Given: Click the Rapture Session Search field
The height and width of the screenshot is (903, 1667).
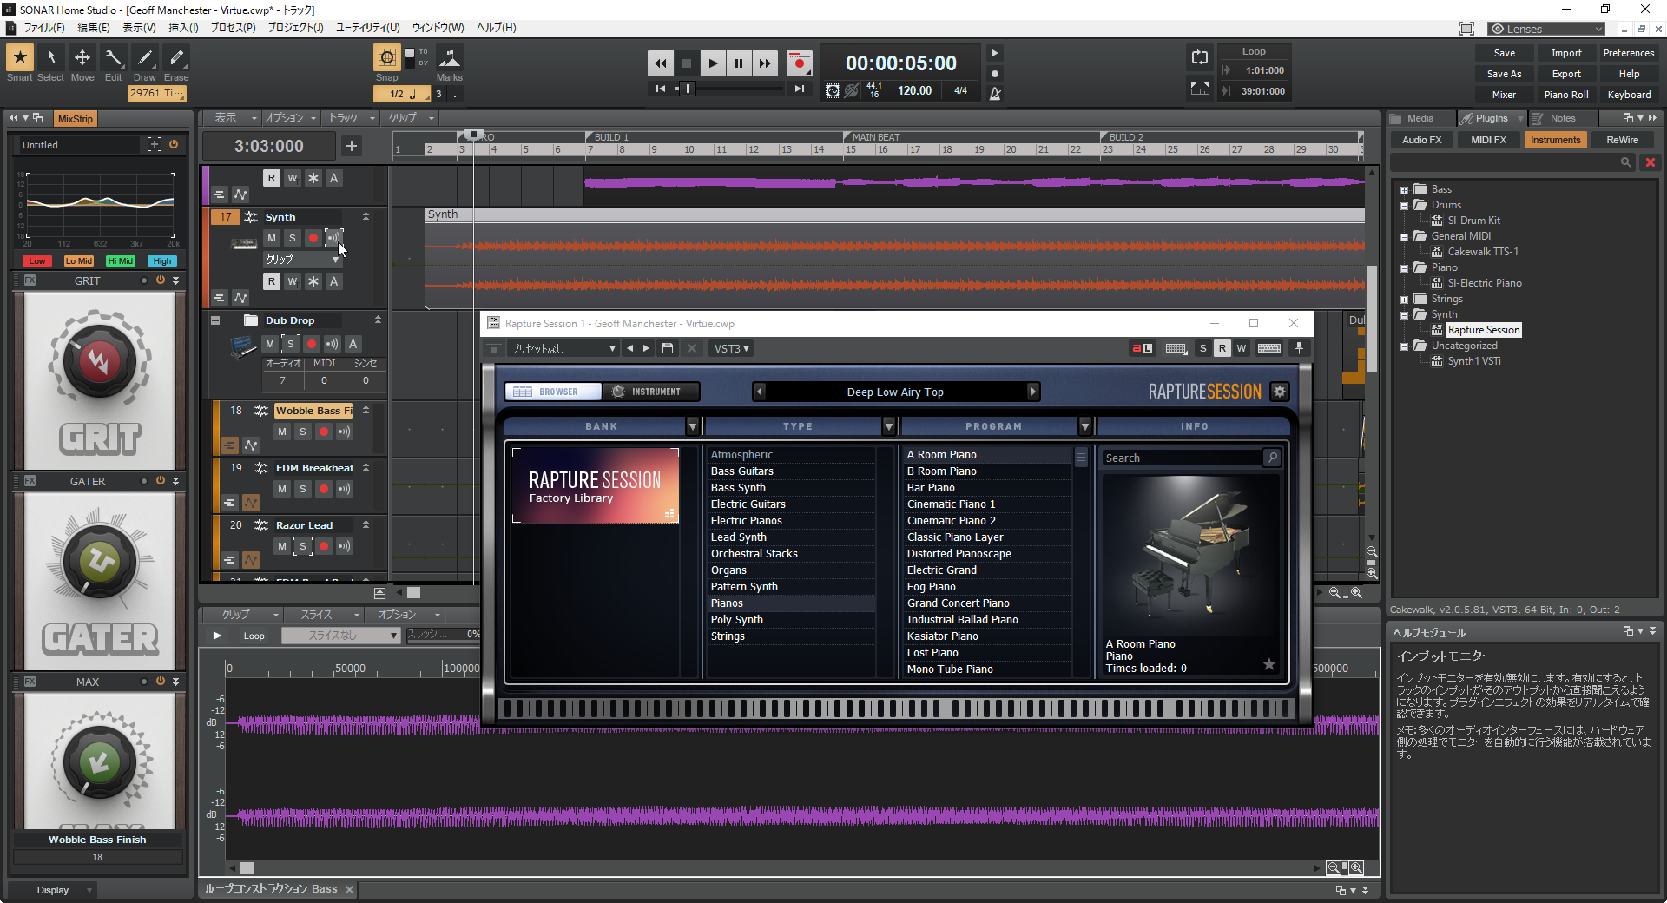Looking at the screenshot, I should (x=1183, y=458).
